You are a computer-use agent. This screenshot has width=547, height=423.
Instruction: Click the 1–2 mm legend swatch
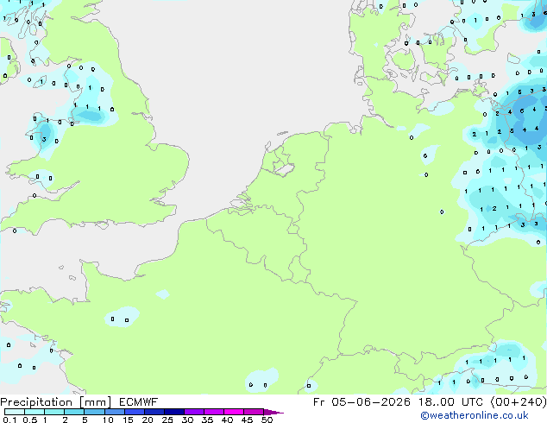point(54,412)
